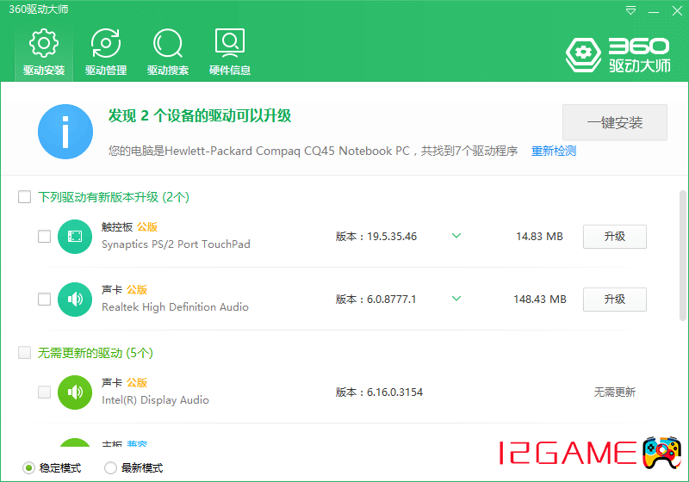Click the text Realtek High Definition Audio
The image size is (689, 482).
click(175, 307)
